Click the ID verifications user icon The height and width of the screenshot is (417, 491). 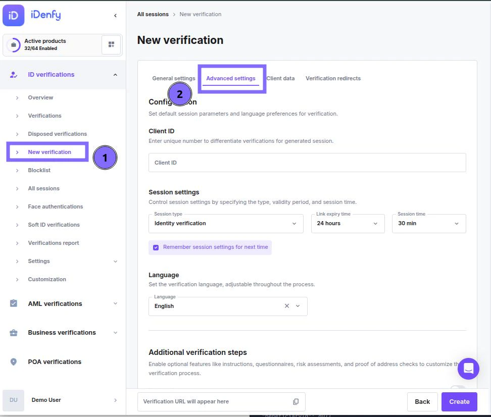(14, 75)
